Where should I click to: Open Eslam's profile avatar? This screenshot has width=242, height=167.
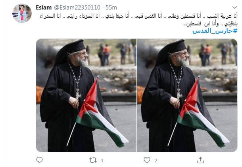pos(22,13)
